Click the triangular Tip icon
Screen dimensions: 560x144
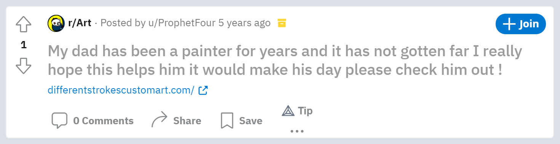click(x=288, y=111)
